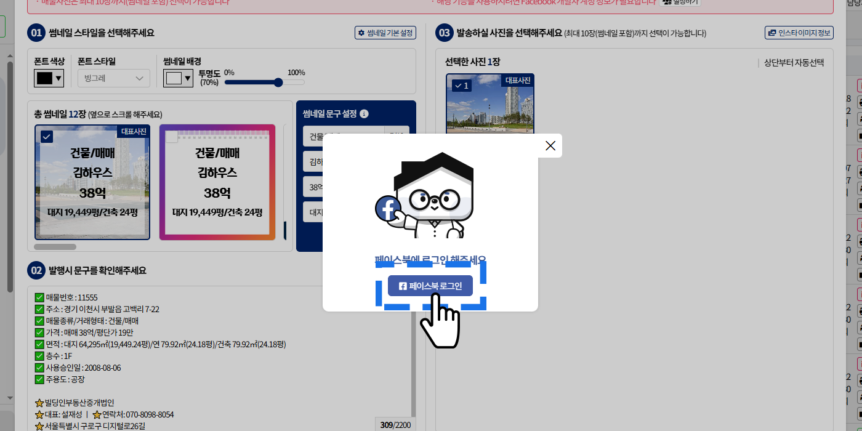Screen dimensions: 862x431
Task: Click the 페이스북 로그인 button
Action: tap(430, 286)
